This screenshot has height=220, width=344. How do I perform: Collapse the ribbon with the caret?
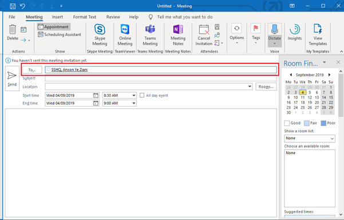pyautogui.click(x=341, y=52)
